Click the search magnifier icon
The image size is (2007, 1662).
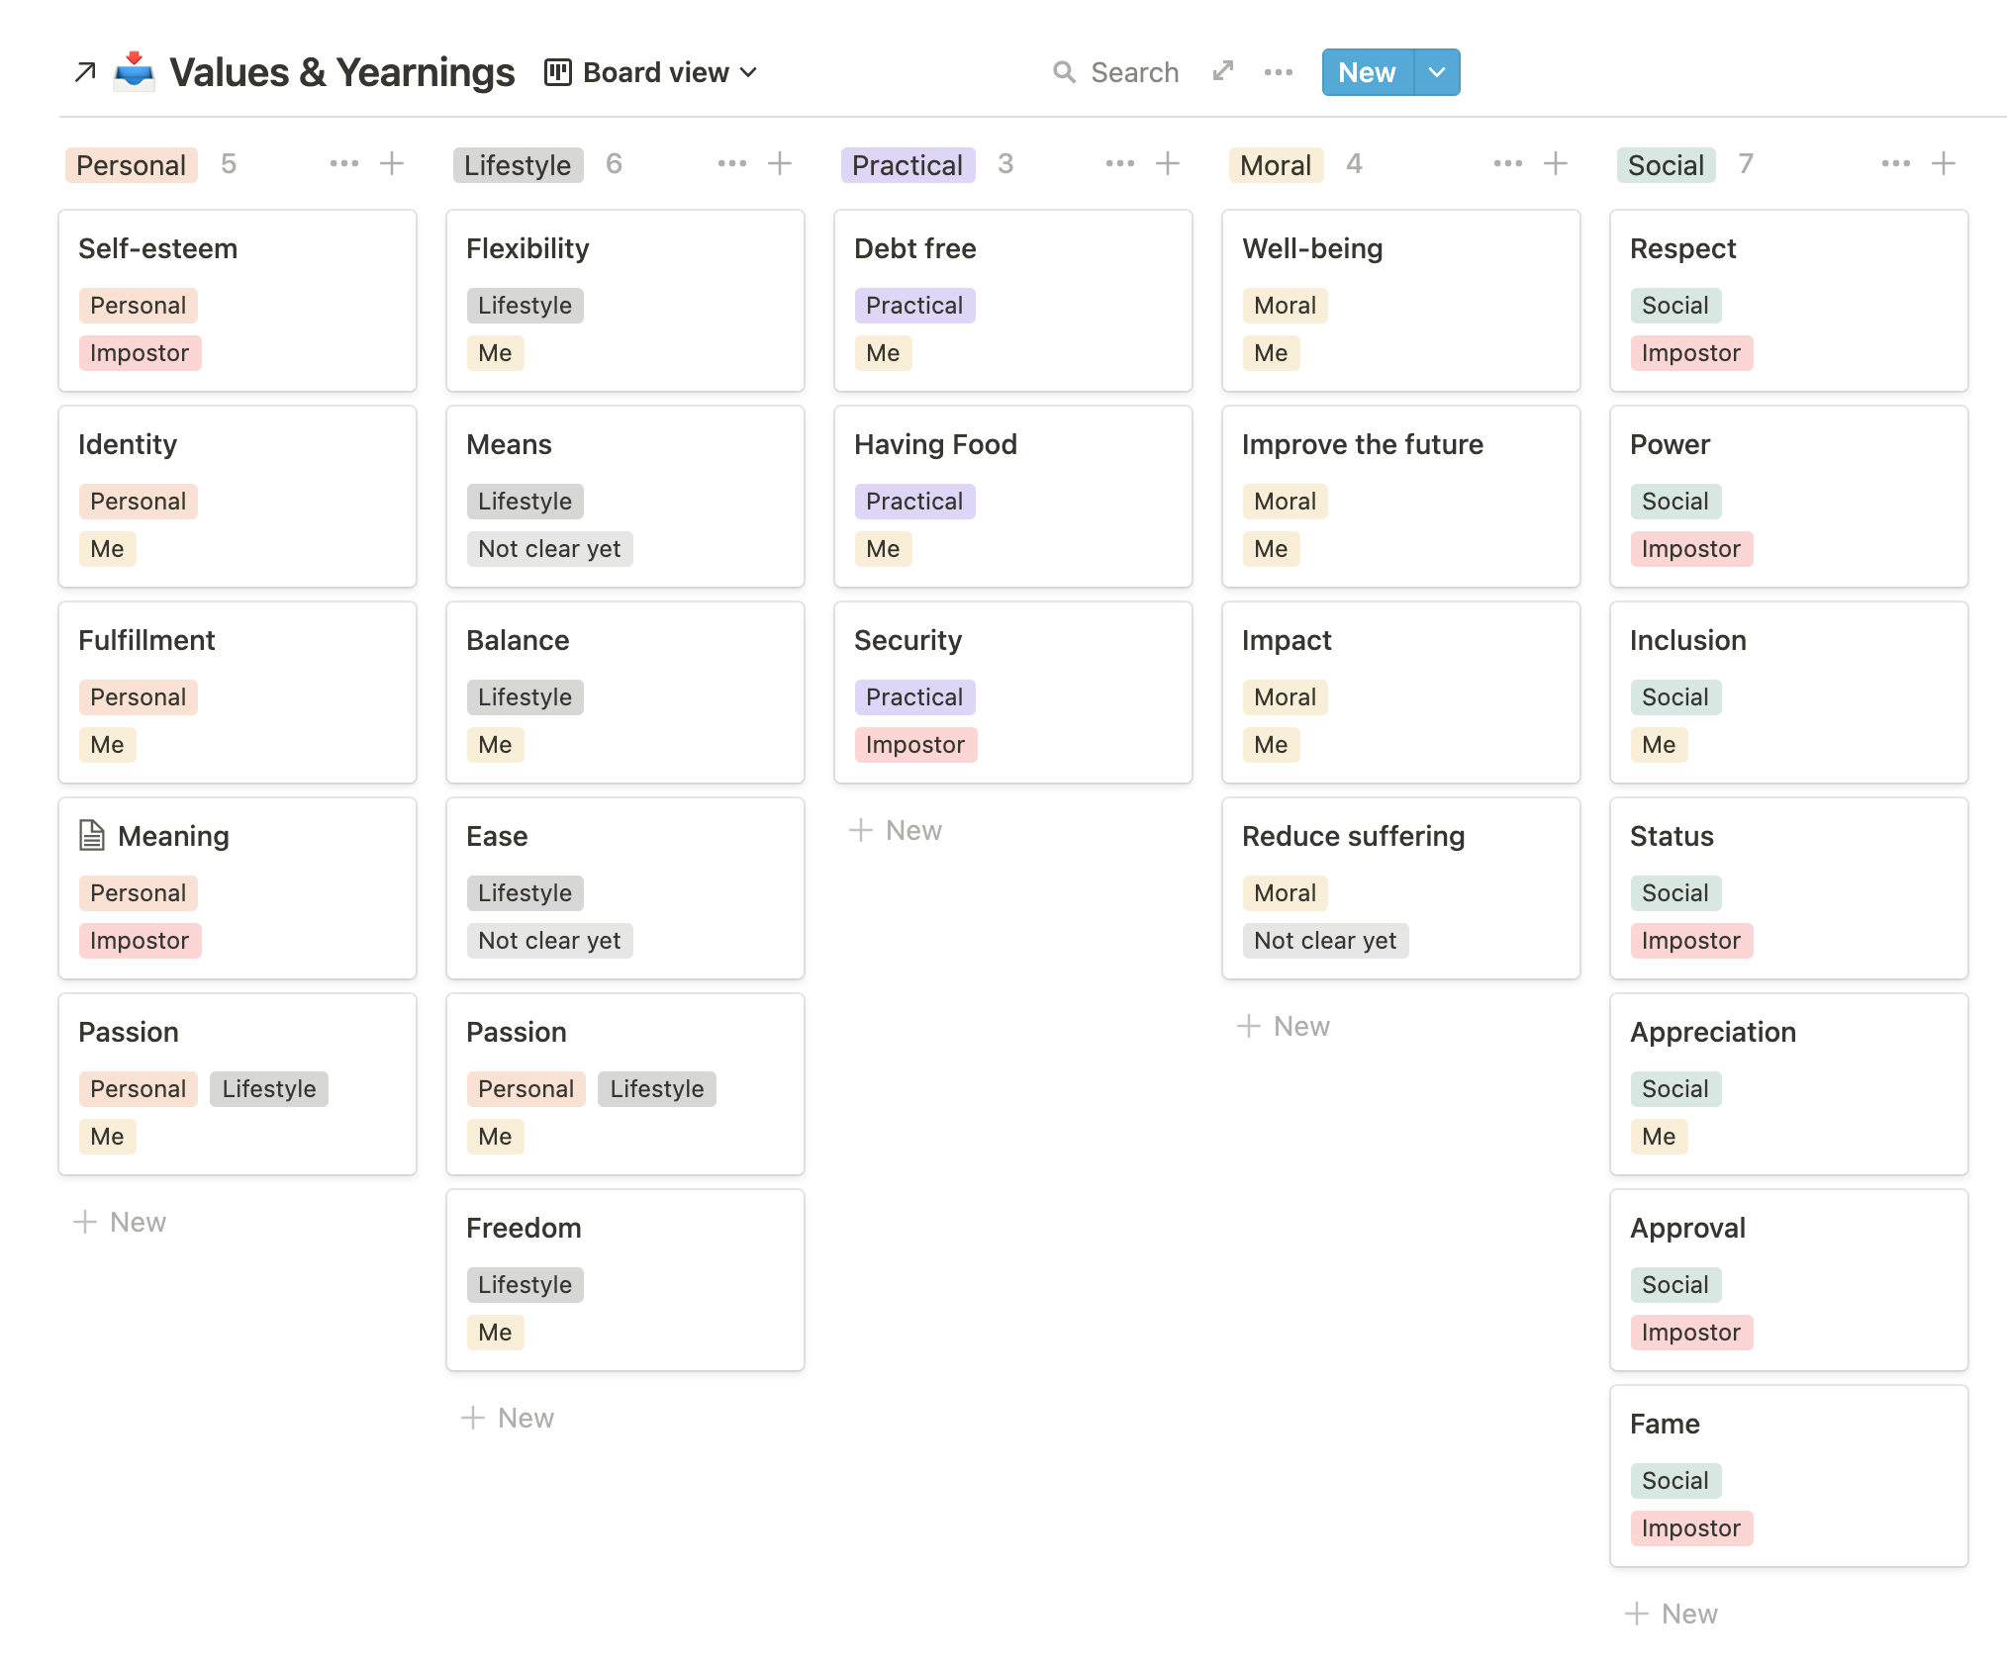[1064, 72]
